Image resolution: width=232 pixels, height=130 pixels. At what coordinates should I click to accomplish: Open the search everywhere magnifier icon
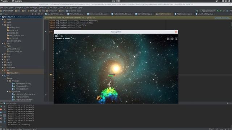point(231,11)
